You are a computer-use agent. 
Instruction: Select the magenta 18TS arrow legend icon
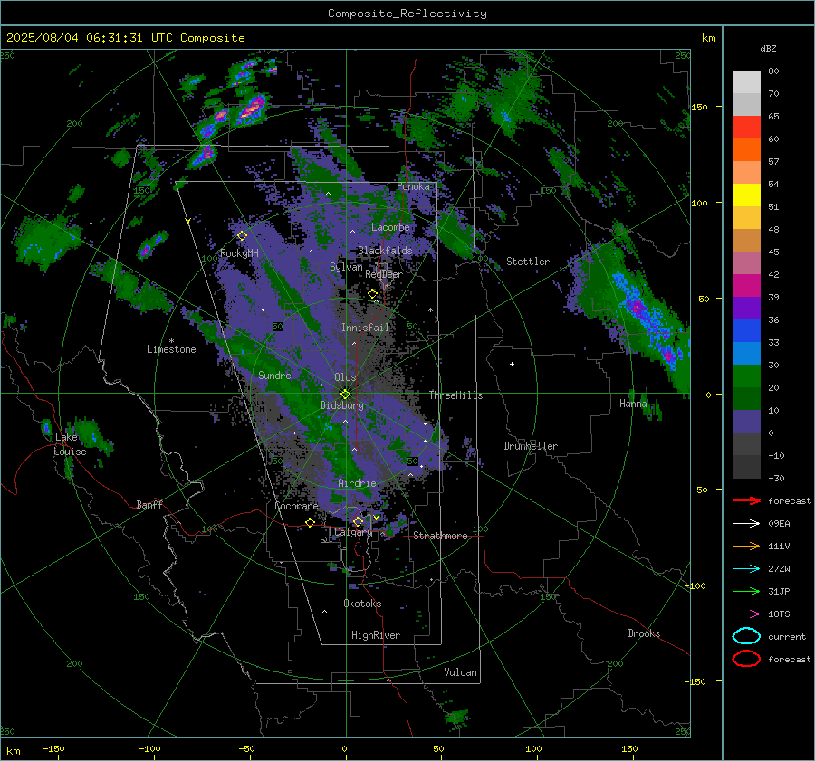pyautogui.click(x=746, y=614)
